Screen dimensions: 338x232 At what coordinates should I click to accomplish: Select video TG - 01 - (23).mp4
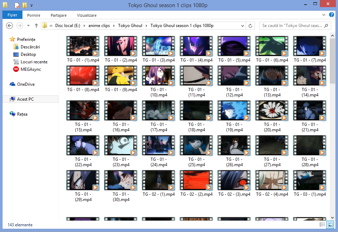[x=121, y=151]
